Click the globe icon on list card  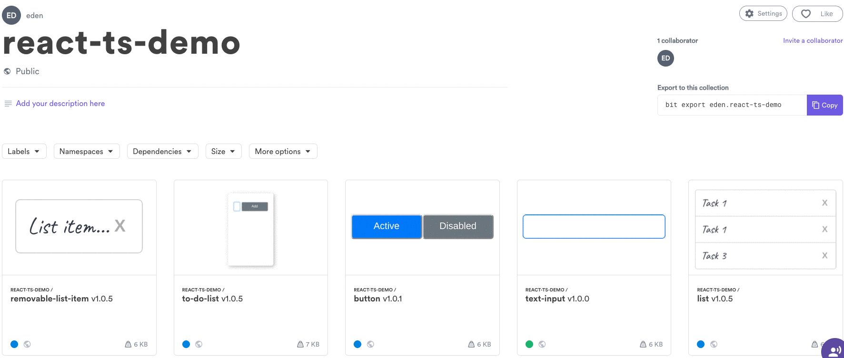[714, 344]
